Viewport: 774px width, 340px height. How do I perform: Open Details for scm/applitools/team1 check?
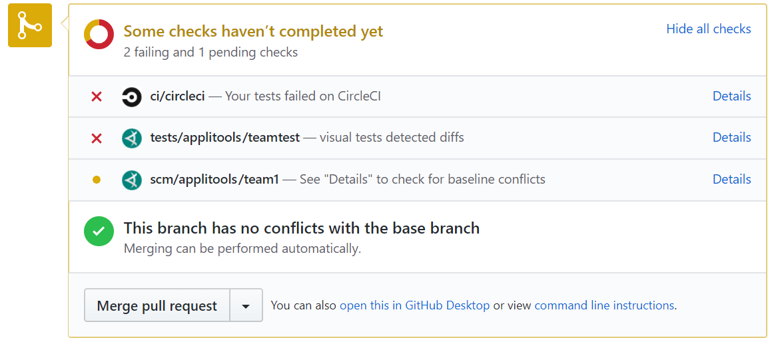731,180
